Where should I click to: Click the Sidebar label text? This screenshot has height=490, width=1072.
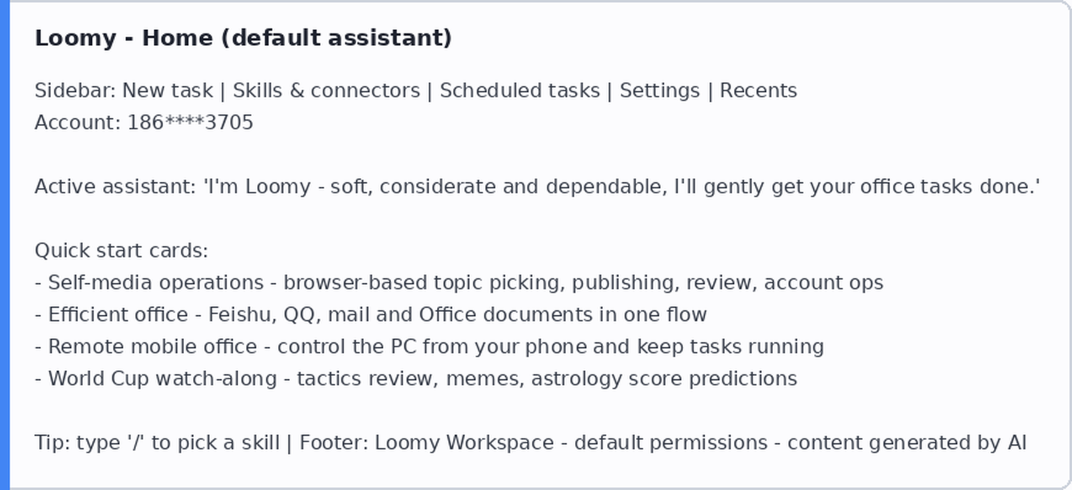pos(75,90)
